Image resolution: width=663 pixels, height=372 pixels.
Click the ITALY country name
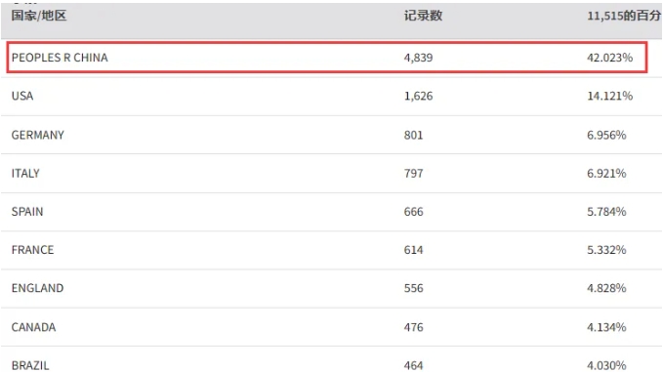pyautogui.click(x=25, y=174)
